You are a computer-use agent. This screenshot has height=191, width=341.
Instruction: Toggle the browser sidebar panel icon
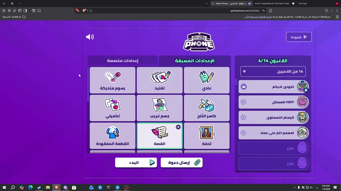[x=25, y=11]
